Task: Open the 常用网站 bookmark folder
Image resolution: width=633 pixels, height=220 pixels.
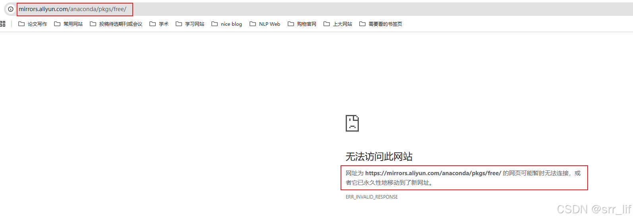Action: pos(68,24)
